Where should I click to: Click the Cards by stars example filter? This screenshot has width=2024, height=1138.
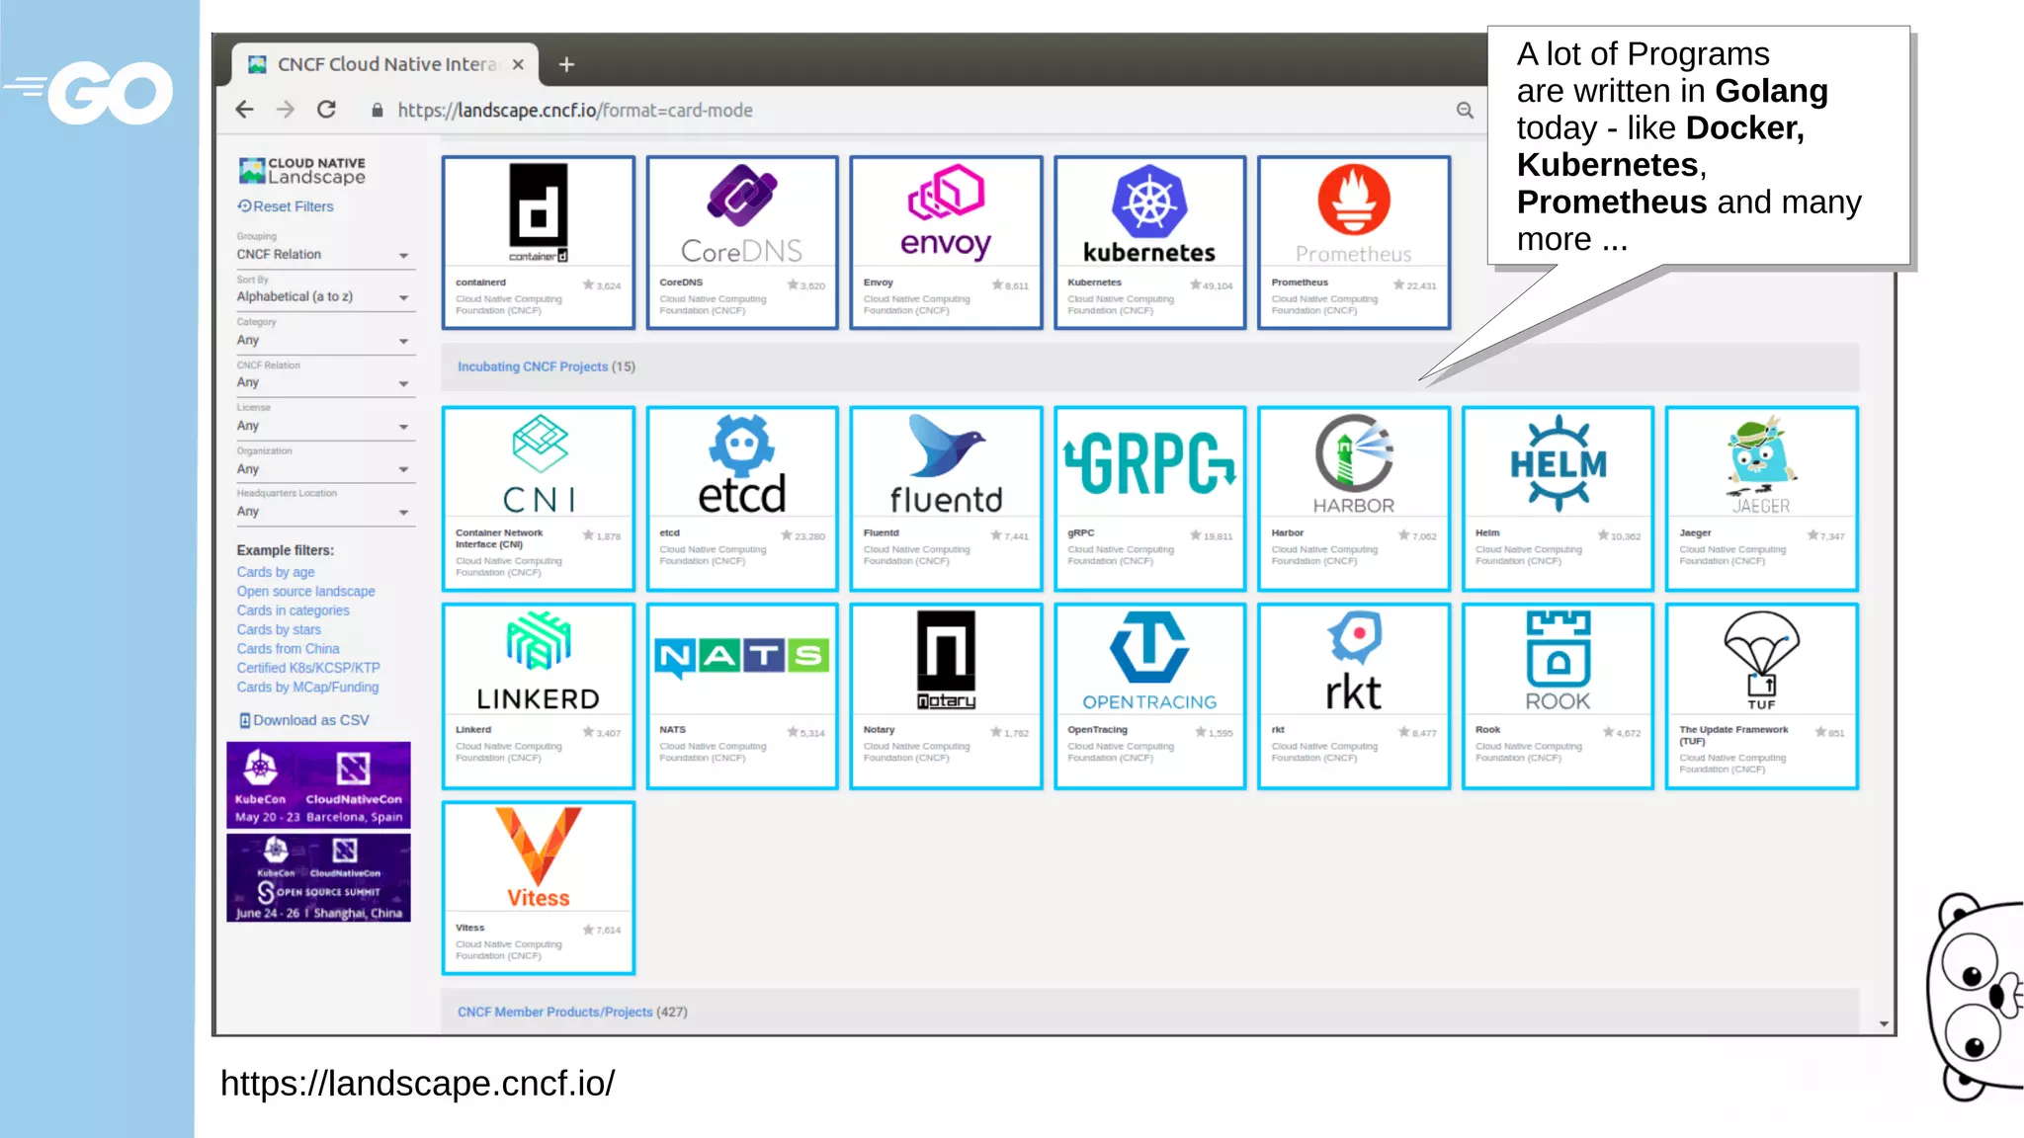[x=279, y=629]
